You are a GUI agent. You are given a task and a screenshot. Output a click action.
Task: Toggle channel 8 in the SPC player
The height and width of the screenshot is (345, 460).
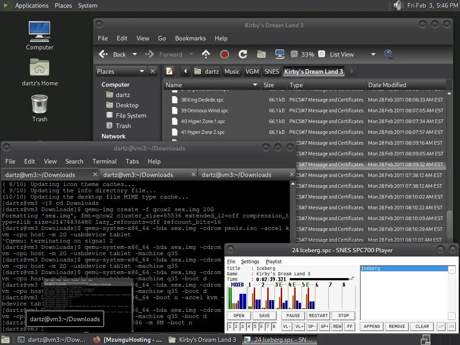(274, 326)
